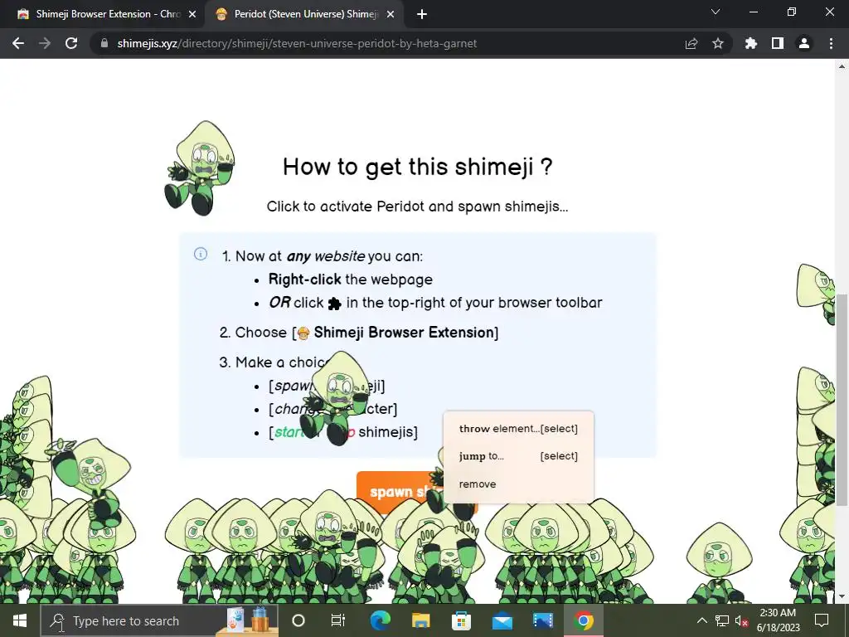Click the muted volume tray icon
Screen dimensions: 849x637
tap(742, 620)
